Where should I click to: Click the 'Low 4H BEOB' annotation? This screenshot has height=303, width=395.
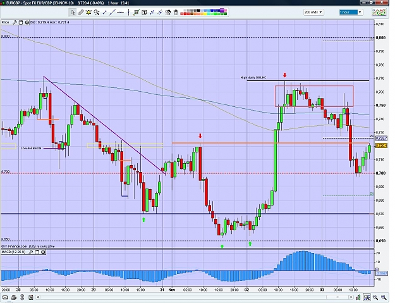click(31, 148)
